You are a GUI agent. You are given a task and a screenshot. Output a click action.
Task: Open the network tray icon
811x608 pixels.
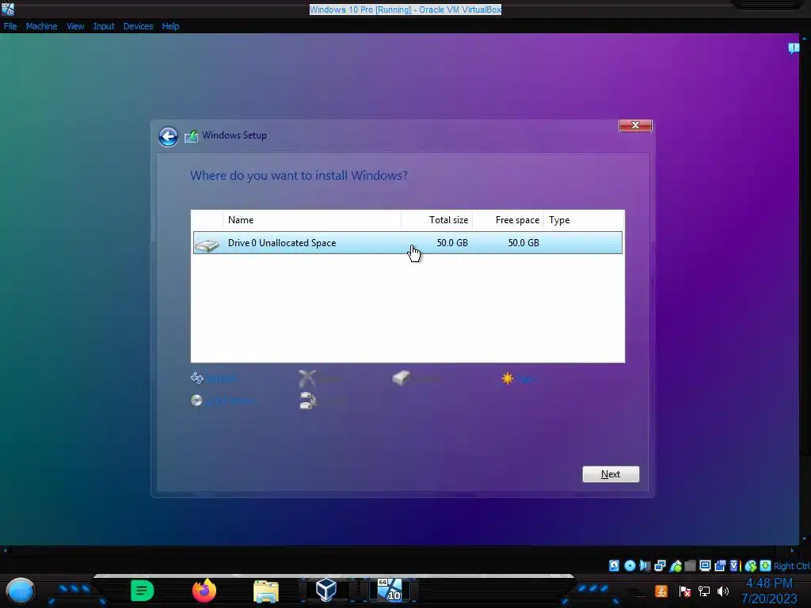point(704,591)
